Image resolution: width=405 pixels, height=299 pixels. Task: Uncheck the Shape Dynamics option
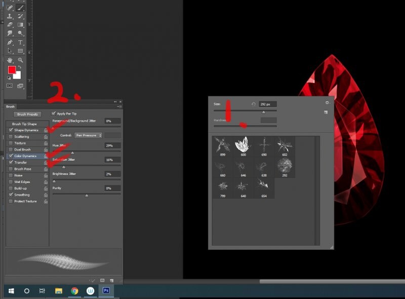coord(11,130)
